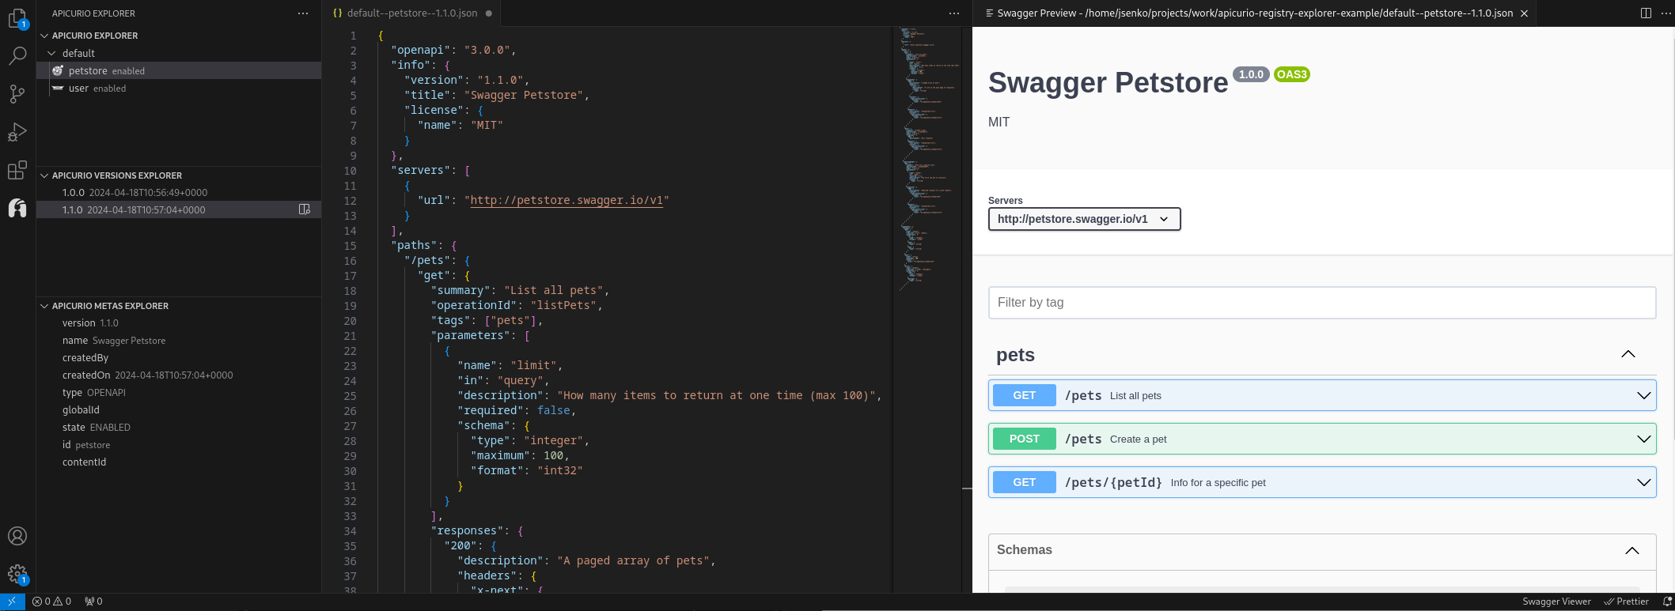This screenshot has width=1675, height=611.
Task: Collapse the Schemas section
Action: (1631, 550)
